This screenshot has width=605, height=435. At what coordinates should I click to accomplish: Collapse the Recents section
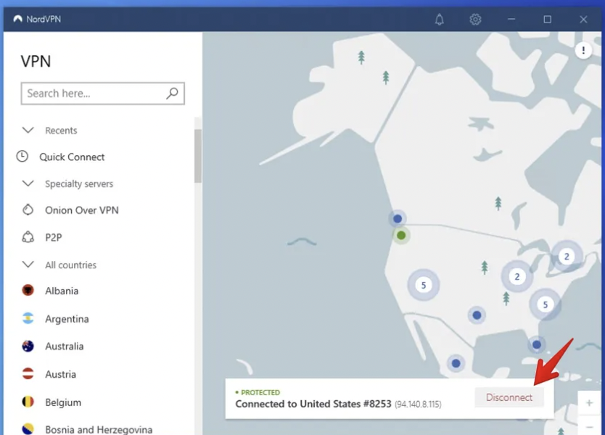[x=28, y=130]
